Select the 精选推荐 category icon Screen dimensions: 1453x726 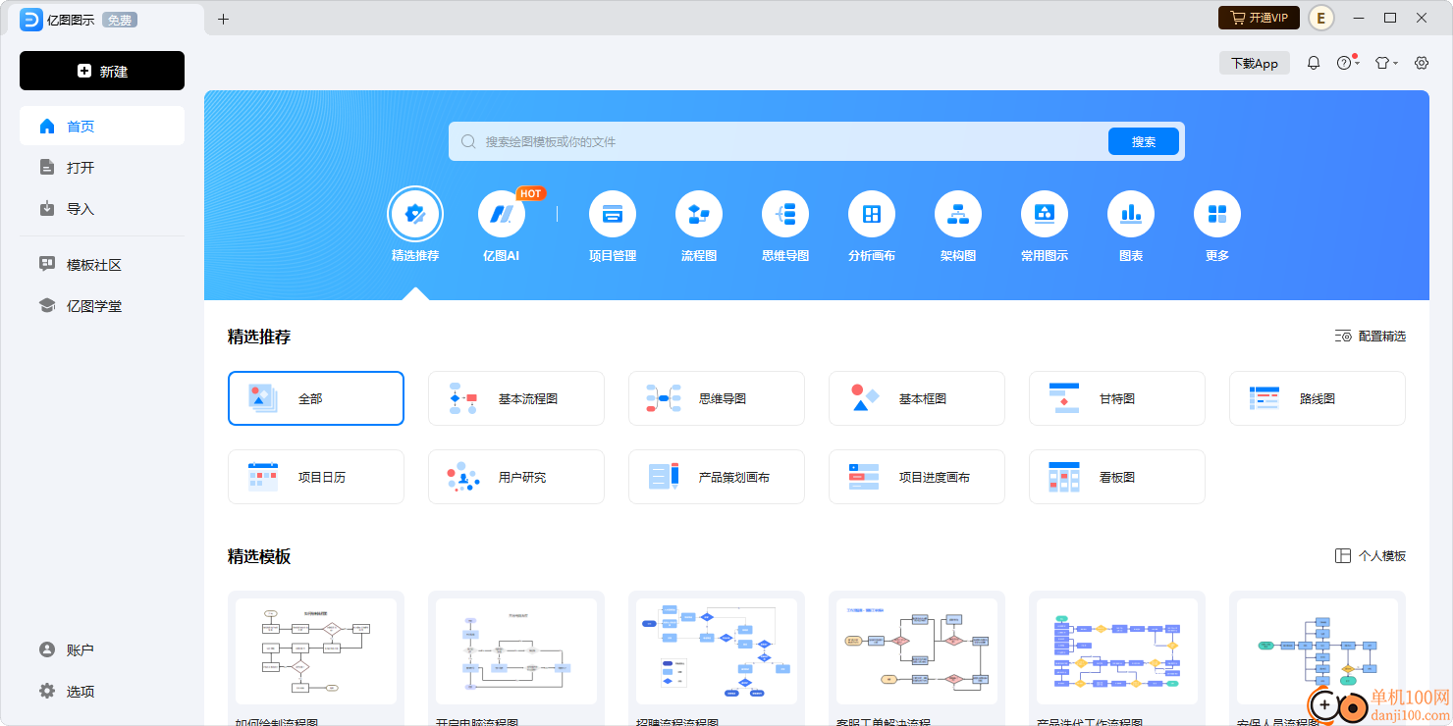pyautogui.click(x=415, y=214)
